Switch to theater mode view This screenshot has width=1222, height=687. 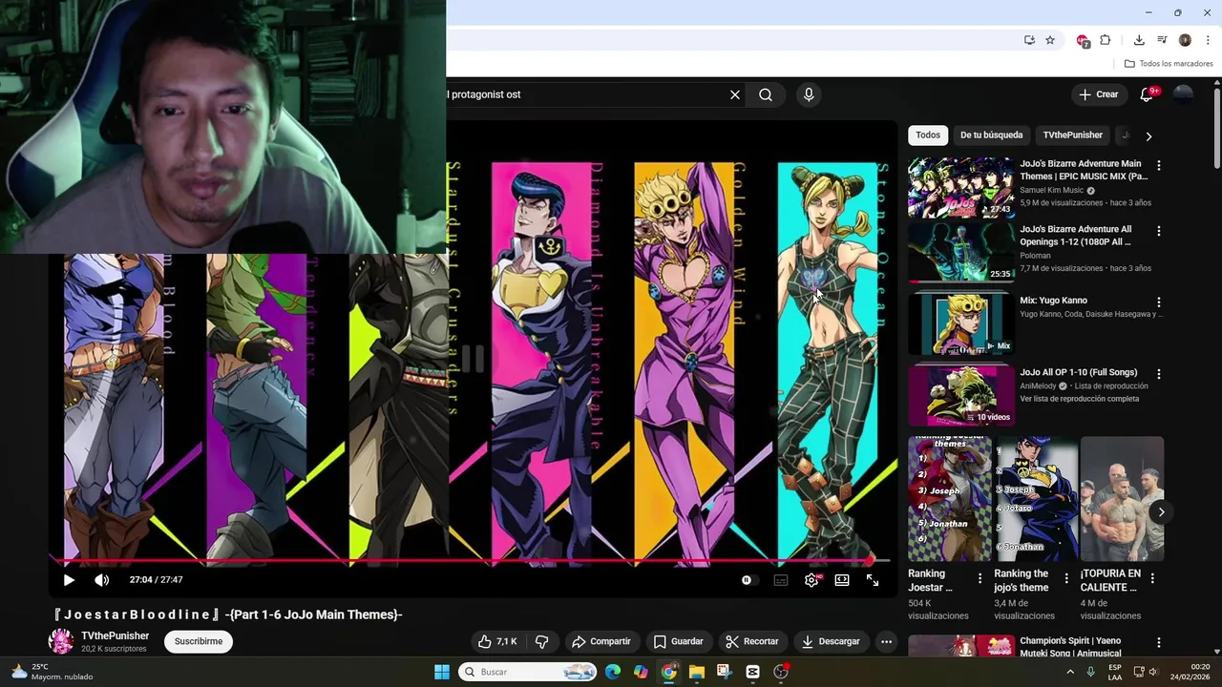(842, 579)
